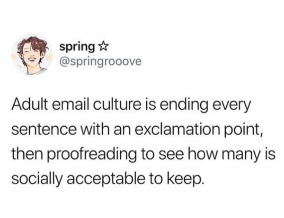Select the word acceptable
This screenshot has height=218, width=284.
[106, 180]
